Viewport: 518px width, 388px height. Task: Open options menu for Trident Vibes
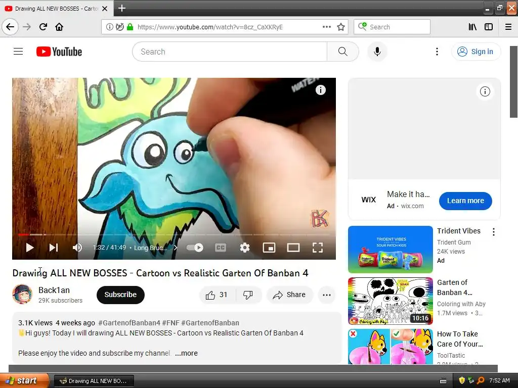tap(494, 232)
